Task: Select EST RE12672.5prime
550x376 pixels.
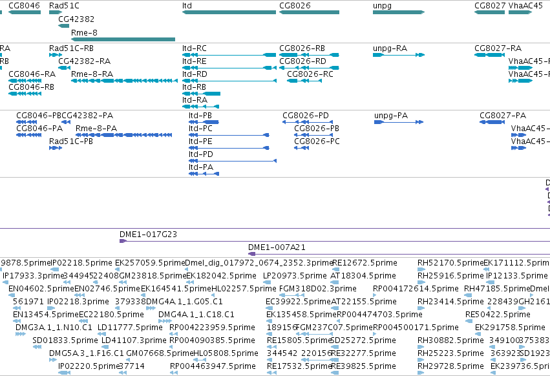Action: [x=365, y=263]
